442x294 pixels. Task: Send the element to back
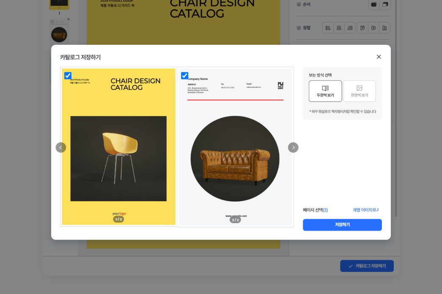[x=385, y=4]
